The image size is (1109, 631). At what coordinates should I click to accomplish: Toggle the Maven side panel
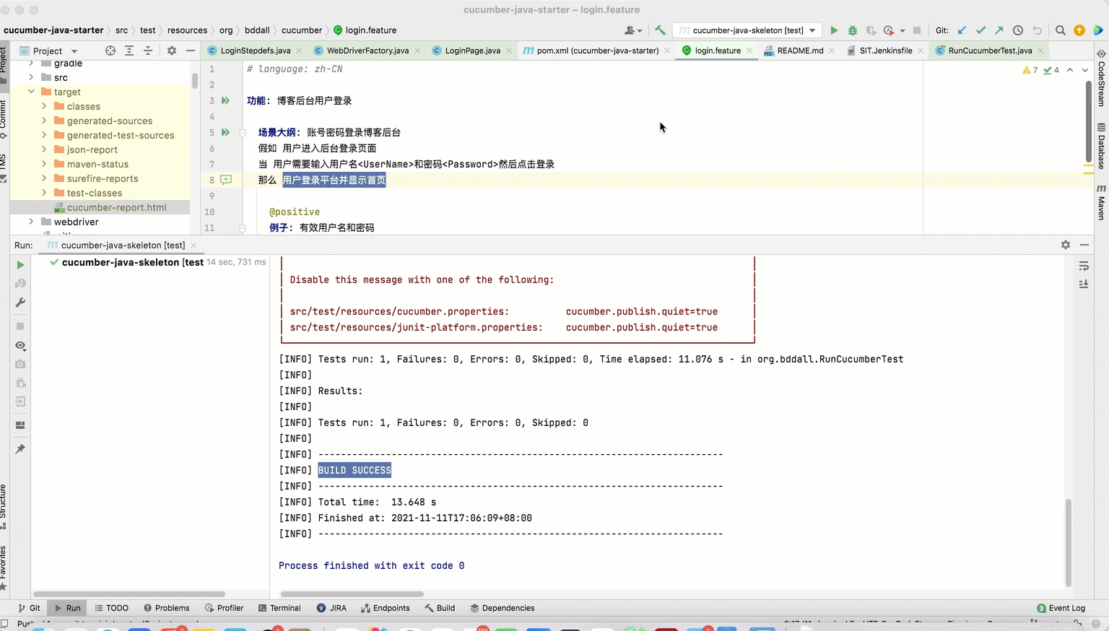1101,203
